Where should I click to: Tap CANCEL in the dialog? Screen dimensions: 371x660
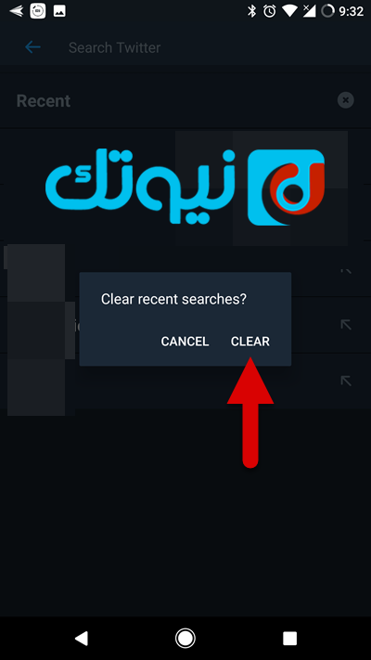point(185,342)
